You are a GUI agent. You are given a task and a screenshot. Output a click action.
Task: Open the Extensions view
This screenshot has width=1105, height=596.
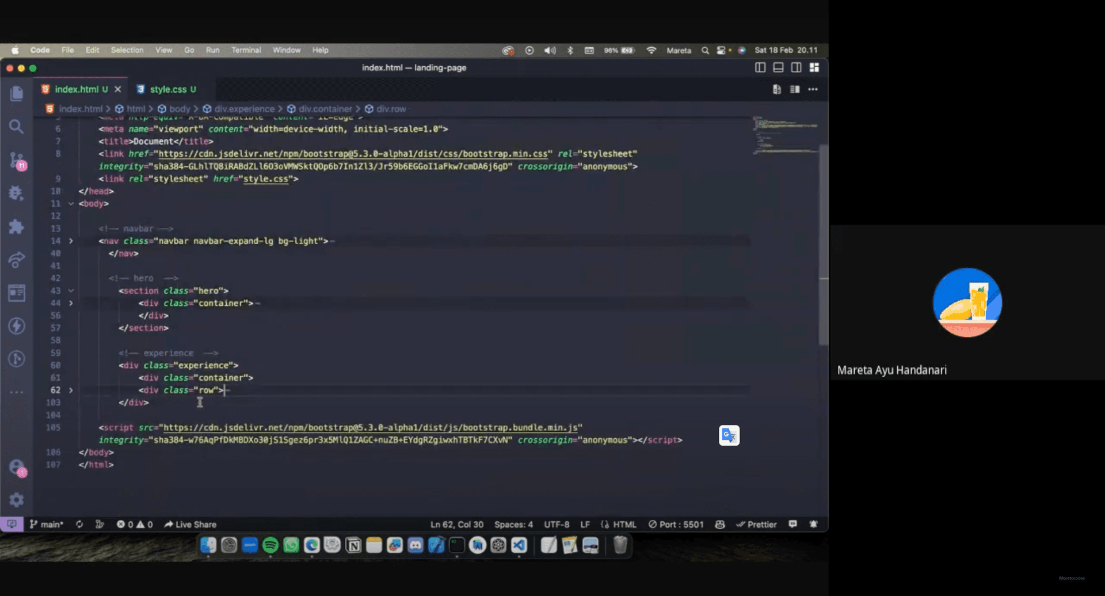click(17, 226)
